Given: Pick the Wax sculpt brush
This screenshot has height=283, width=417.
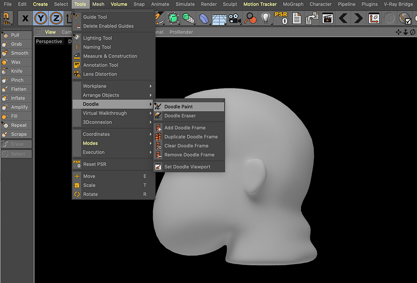Looking at the screenshot, I should click(16, 62).
